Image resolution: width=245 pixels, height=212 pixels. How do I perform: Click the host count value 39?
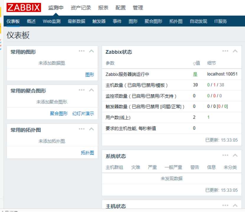tap(195, 85)
